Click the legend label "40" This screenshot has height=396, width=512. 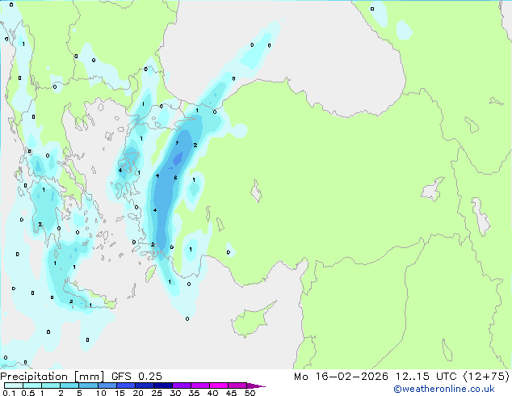212,393
